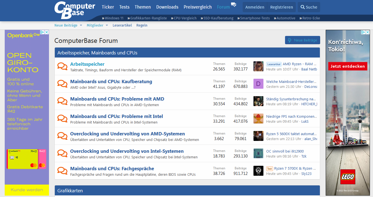Screen dimensions: 373x197
Task: Go to Preisvergleich in top navigation
Action: point(198,7)
